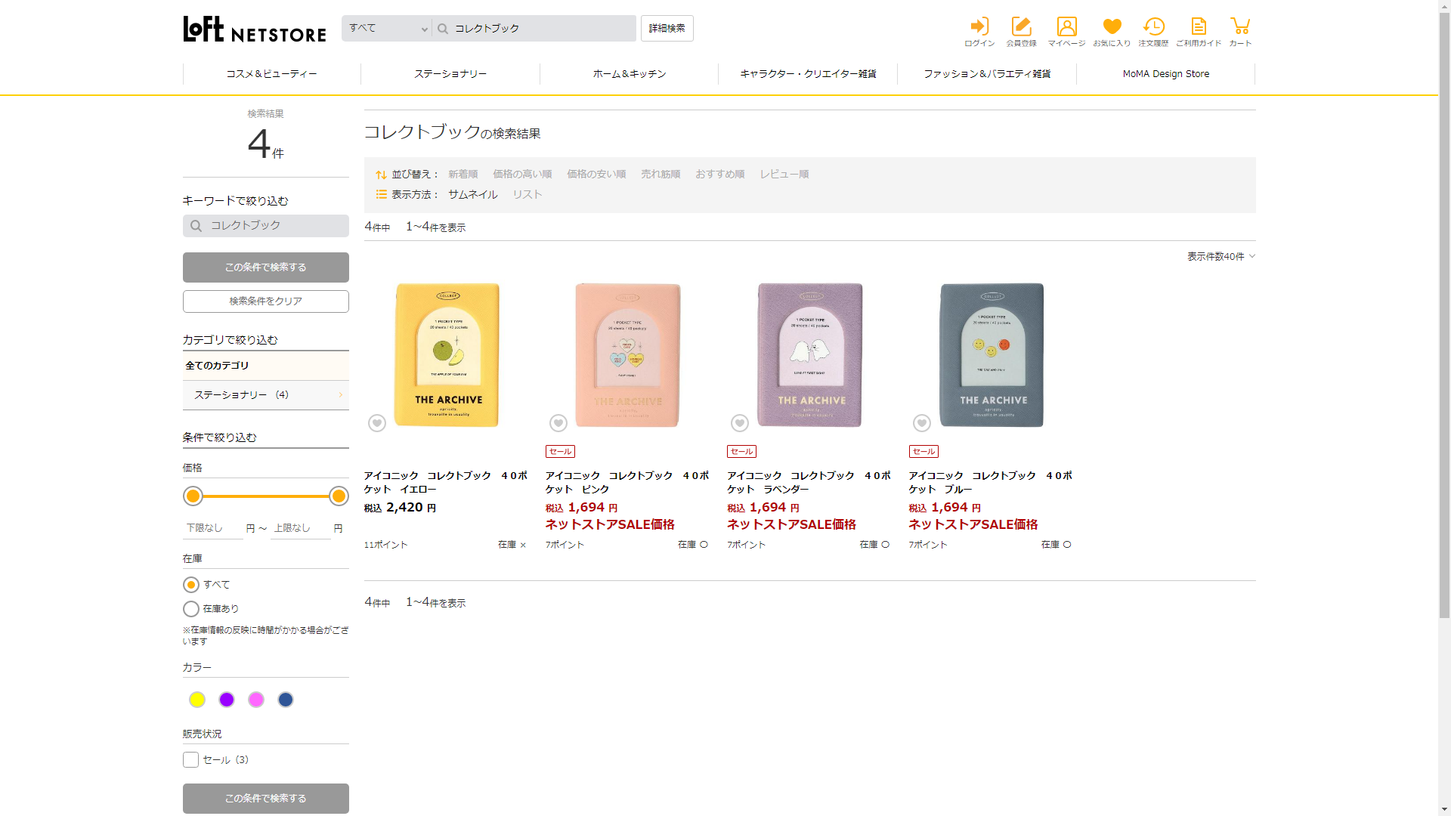Screen dimensions: 1451x816
Task: Favorite the yellow Collect Book heart
Action: (x=377, y=423)
